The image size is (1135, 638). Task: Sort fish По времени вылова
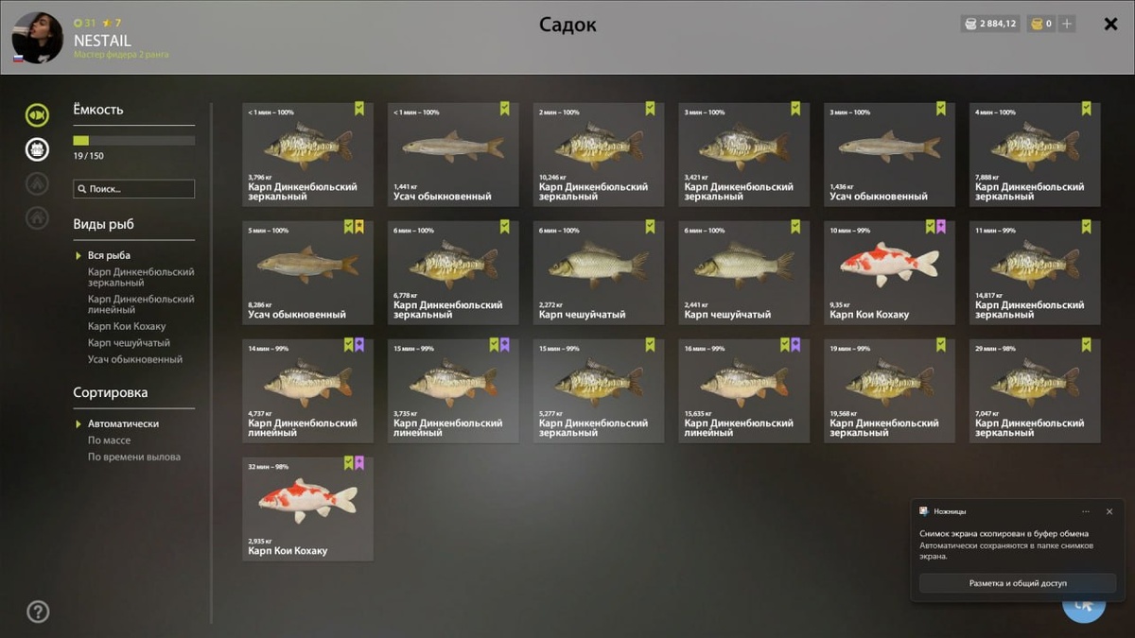pos(134,457)
